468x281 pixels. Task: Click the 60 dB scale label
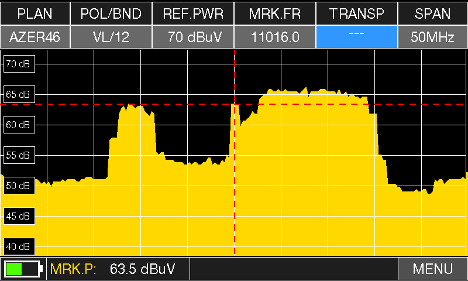(19, 125)
